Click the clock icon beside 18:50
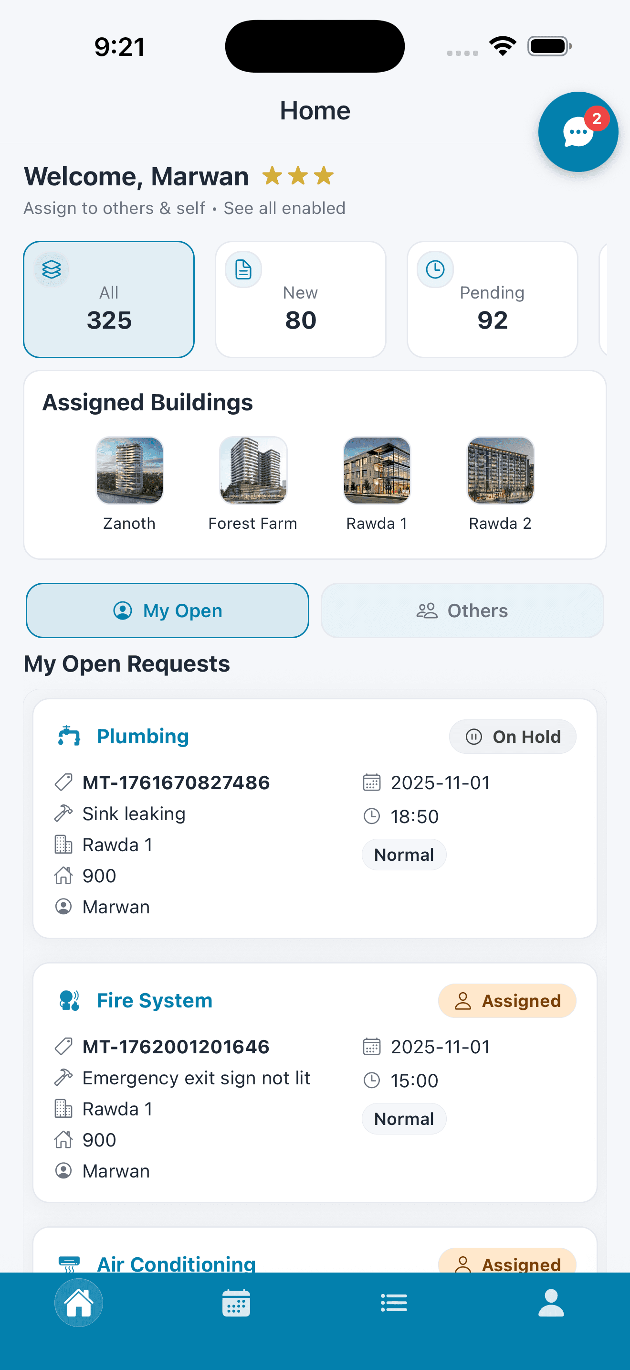The image size is (630, 1370). [x=371, y=816]
